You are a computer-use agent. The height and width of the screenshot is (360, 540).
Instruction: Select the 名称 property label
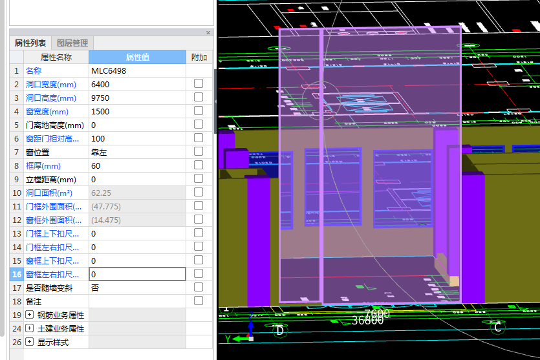click(34, 71)
